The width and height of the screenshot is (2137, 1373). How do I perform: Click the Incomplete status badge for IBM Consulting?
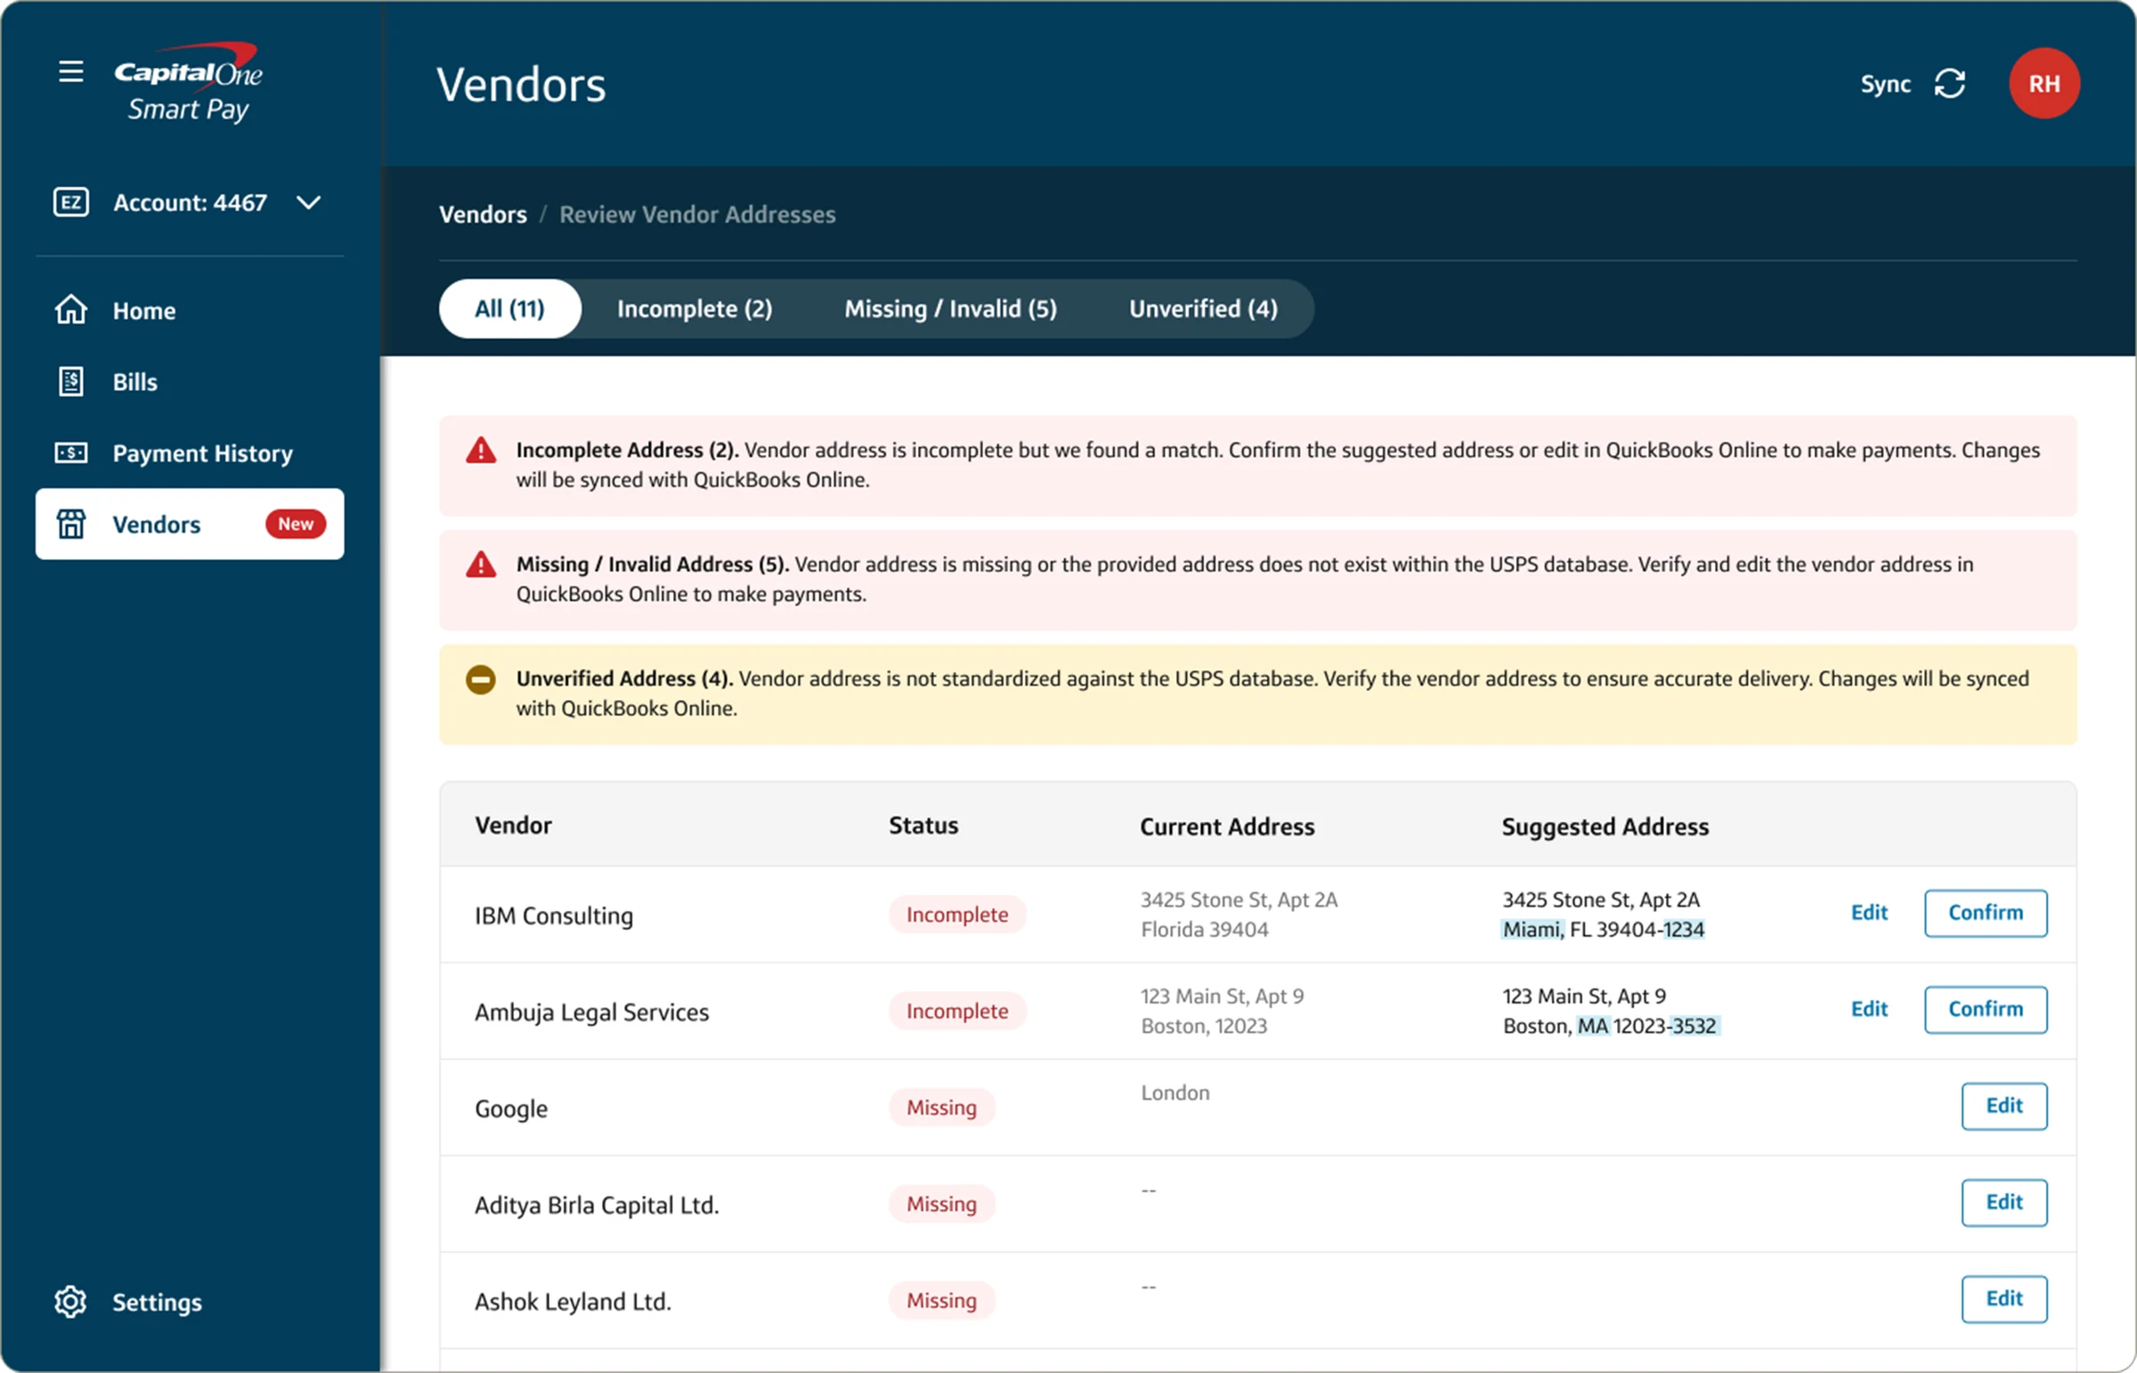click(x=957, y=914)
